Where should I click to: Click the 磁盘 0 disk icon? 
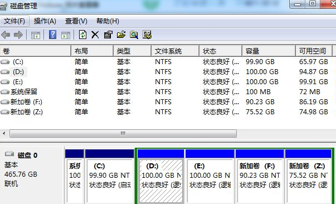point(9,154)
